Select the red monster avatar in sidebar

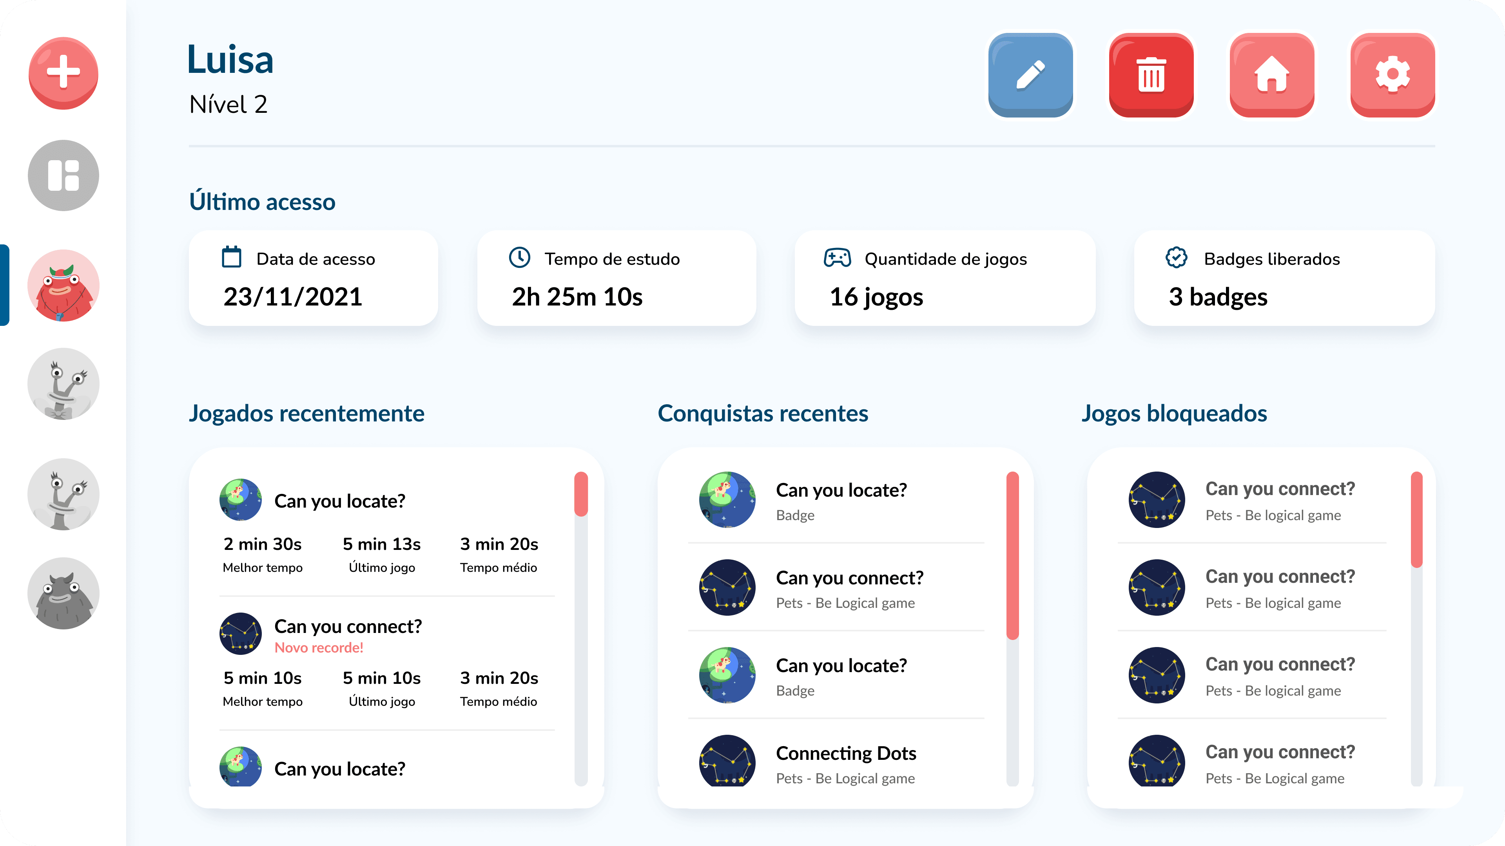click(x=63, y=286)
